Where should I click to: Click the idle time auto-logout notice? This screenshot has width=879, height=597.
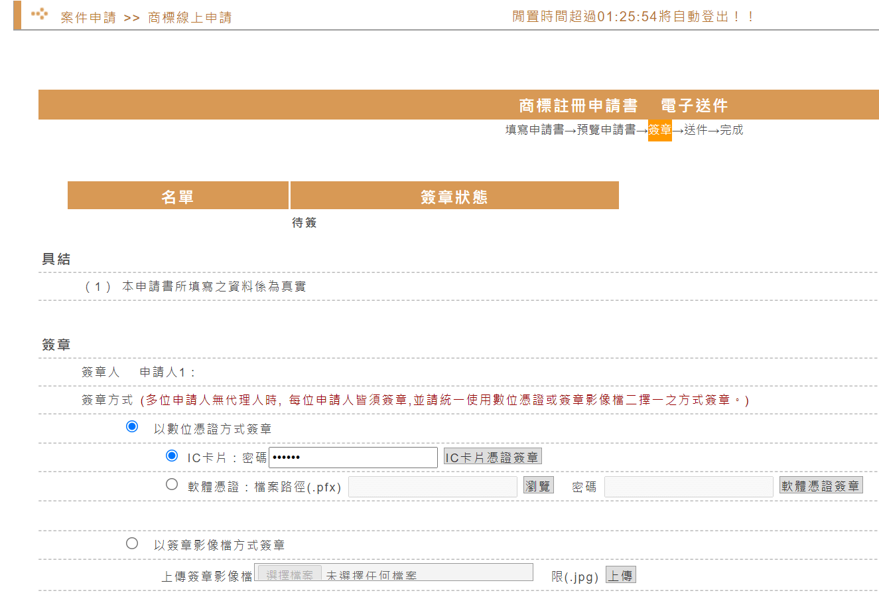coord(634,17)
